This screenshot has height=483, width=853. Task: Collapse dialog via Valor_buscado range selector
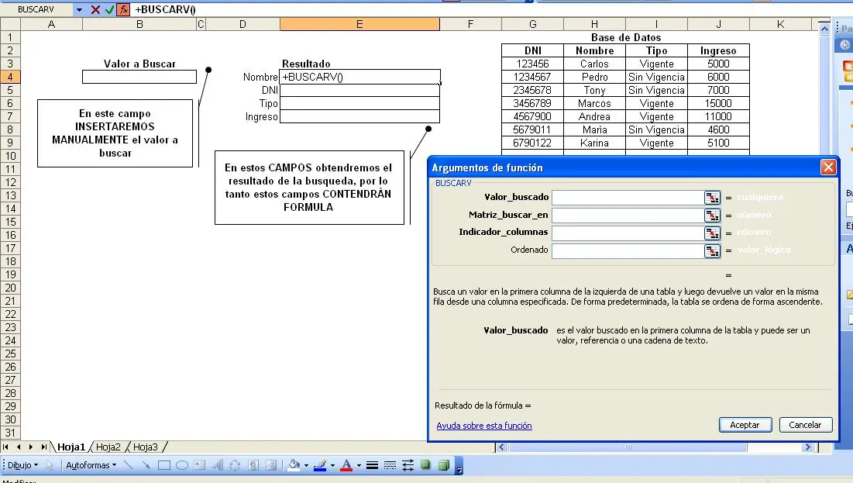pyautogui.click(x=712, y=198)
